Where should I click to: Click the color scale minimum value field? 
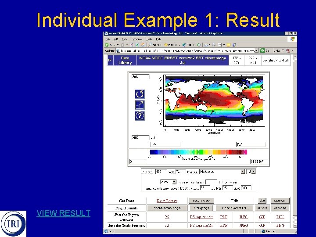(x=138, y=162)
